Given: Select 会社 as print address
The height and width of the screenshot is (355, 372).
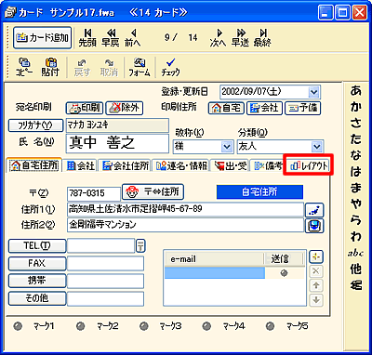Looking at the screenshot, I should click(x=264, y=108).
